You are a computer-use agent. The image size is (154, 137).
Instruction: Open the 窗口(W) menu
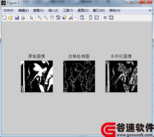pos(99,10)
